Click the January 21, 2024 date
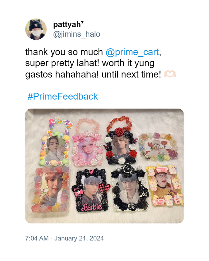Image resolution: width=209 pixels, height=261 pixels. pos(79,238)
